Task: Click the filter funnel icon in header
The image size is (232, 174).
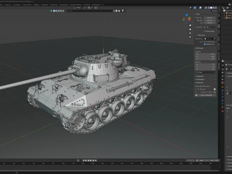Action: (123, 11)
